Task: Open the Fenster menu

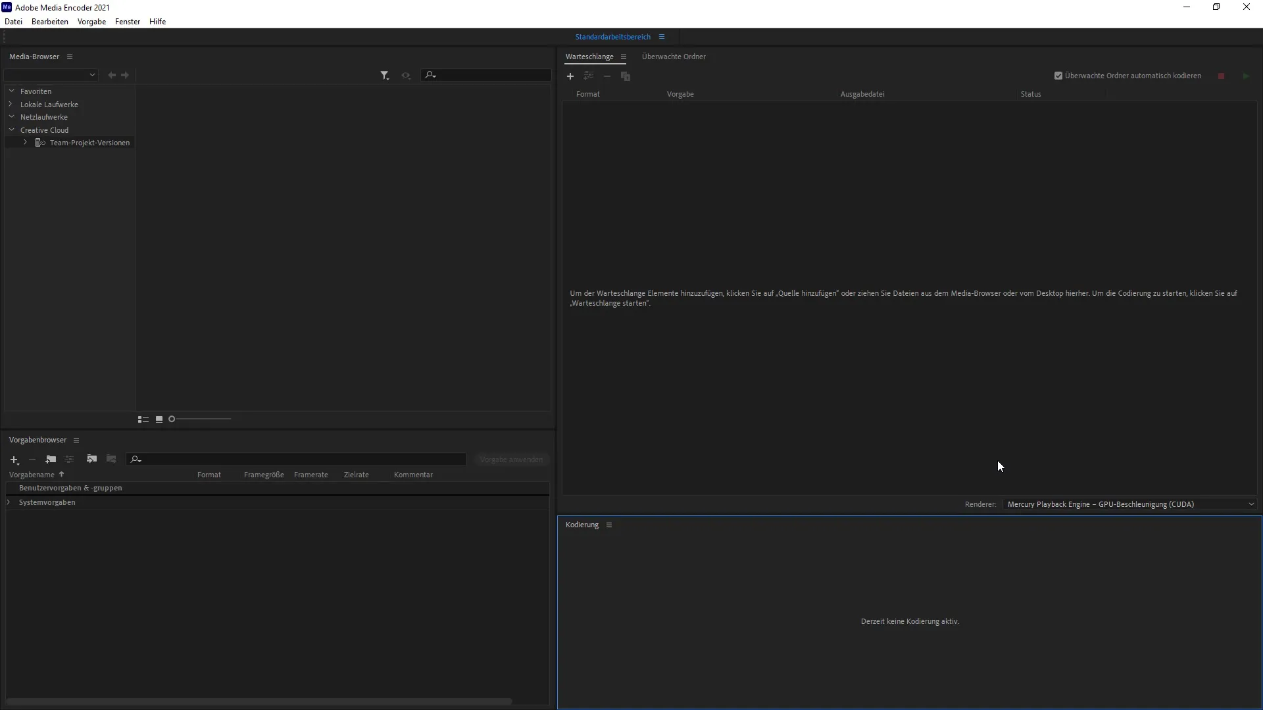Action: pos(128,22)
